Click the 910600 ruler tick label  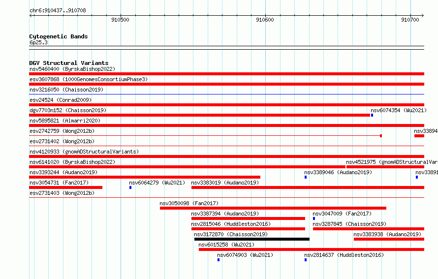[x=265, y=20]
